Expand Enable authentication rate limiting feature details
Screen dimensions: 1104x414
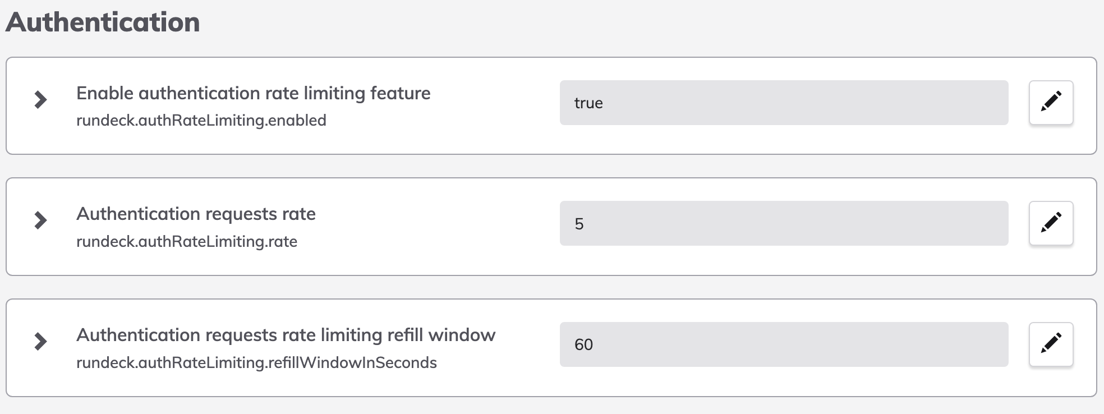click(x=40, y=100)
